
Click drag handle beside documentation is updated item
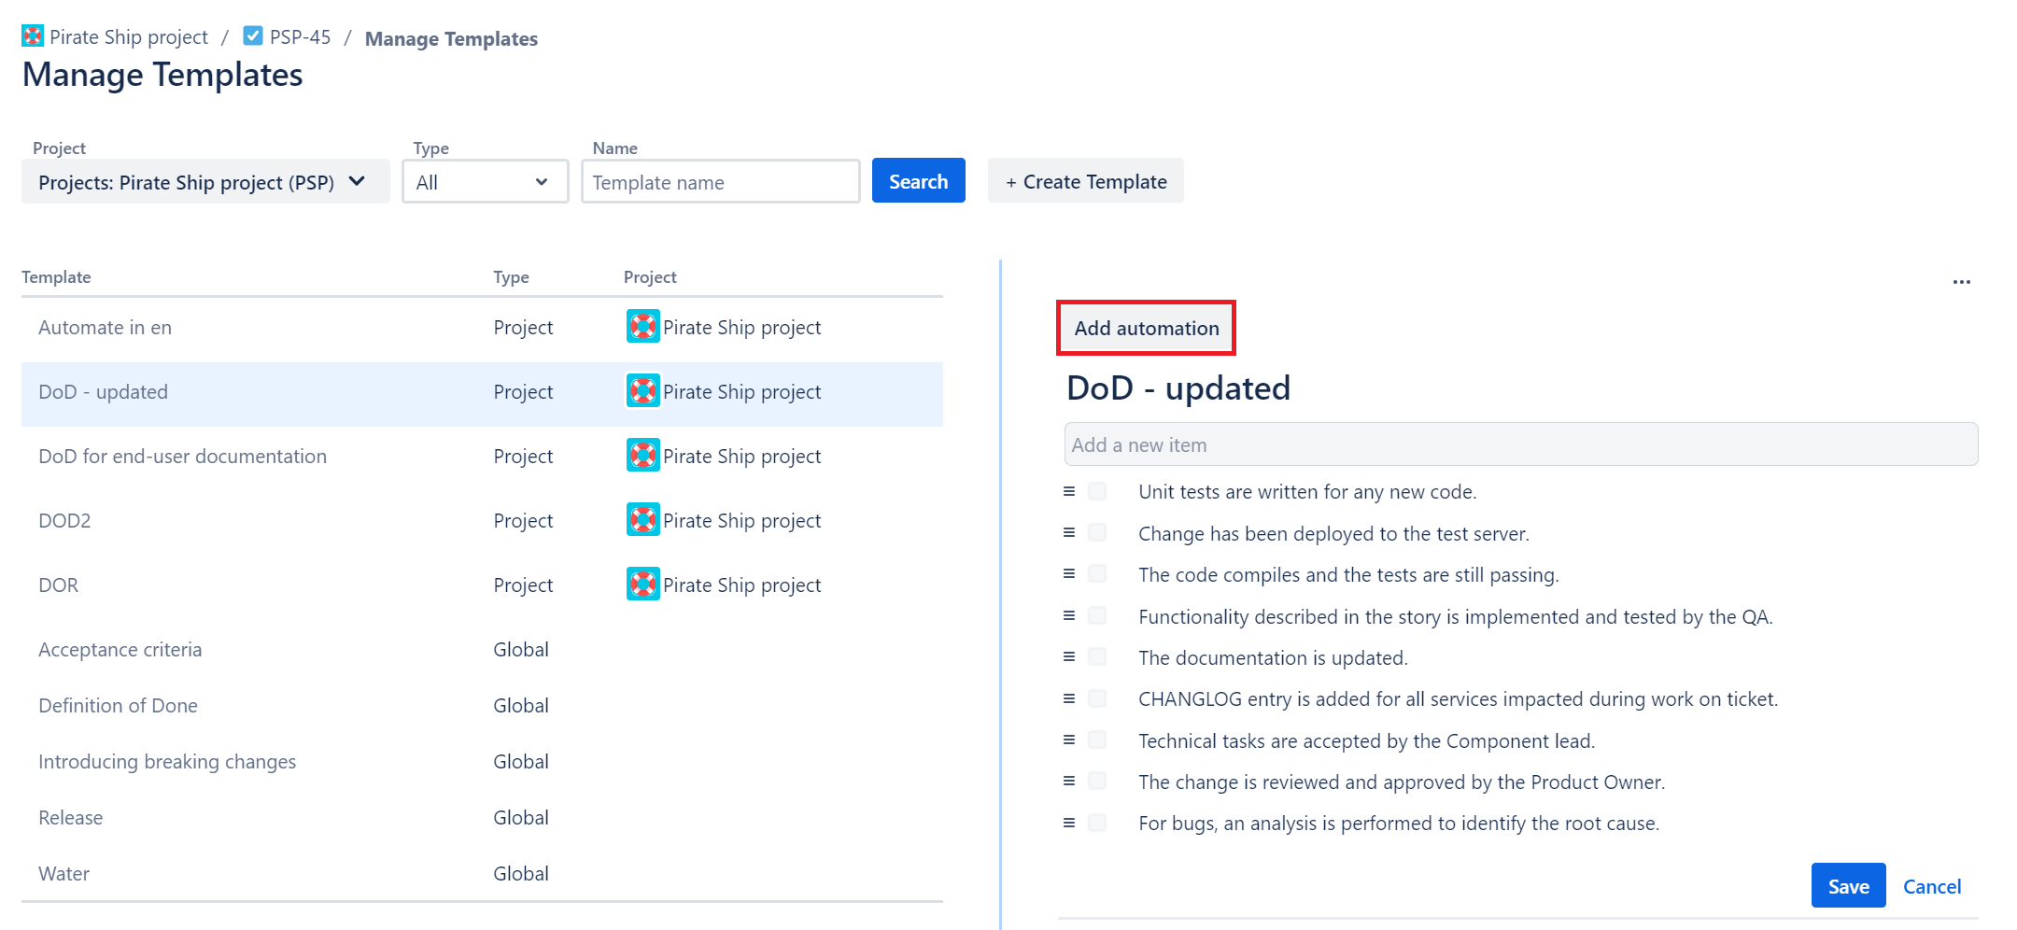[x=1067, y=656]
